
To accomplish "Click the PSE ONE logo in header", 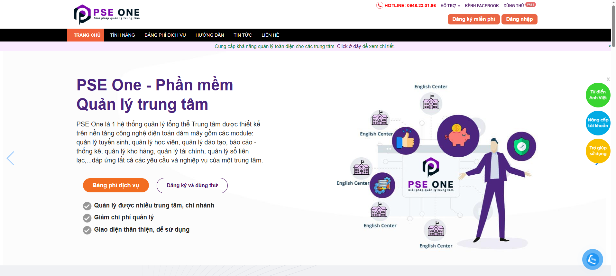I will 107,14.
